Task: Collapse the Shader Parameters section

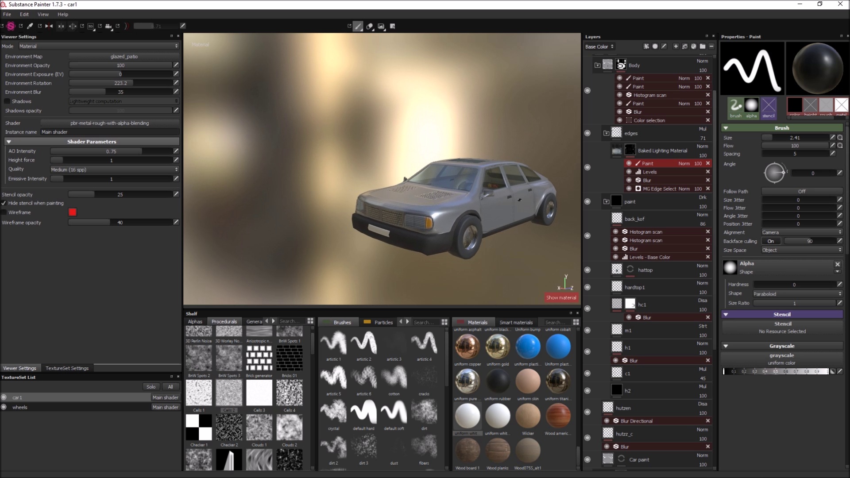Action: (8, 142)
